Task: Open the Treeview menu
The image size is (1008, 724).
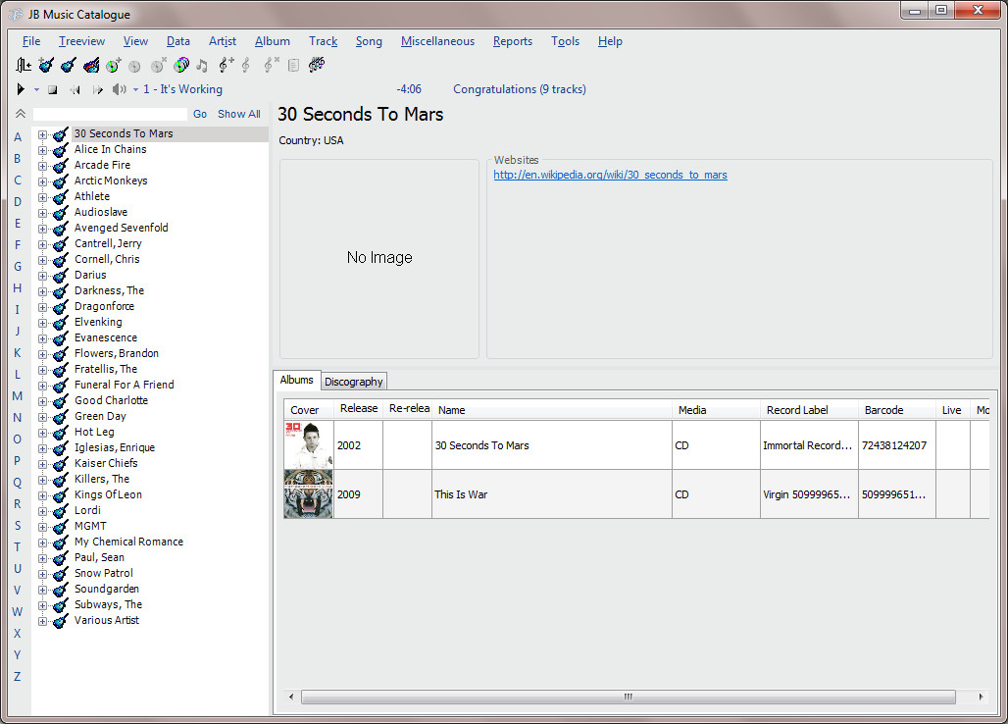Action: click(81, 41)
